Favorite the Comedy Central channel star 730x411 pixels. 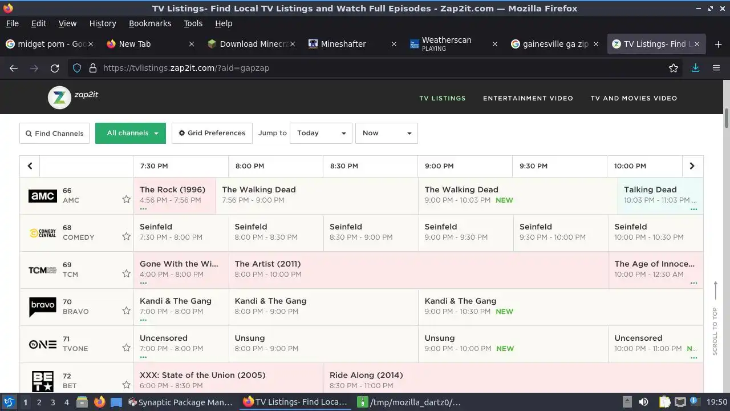[126, 236]
